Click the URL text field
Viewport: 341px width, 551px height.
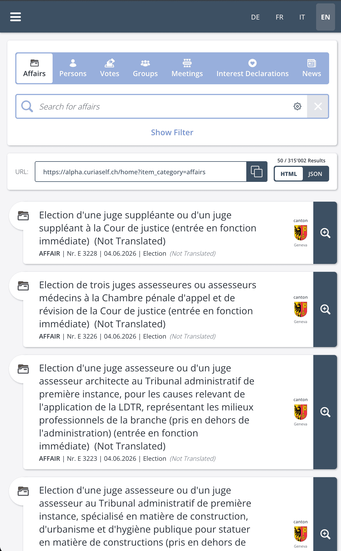141,172
